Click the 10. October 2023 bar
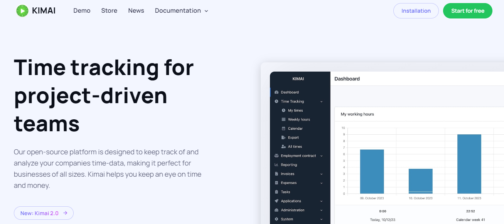504x224 pixels. pyautogui.click(x=420, y=181)
